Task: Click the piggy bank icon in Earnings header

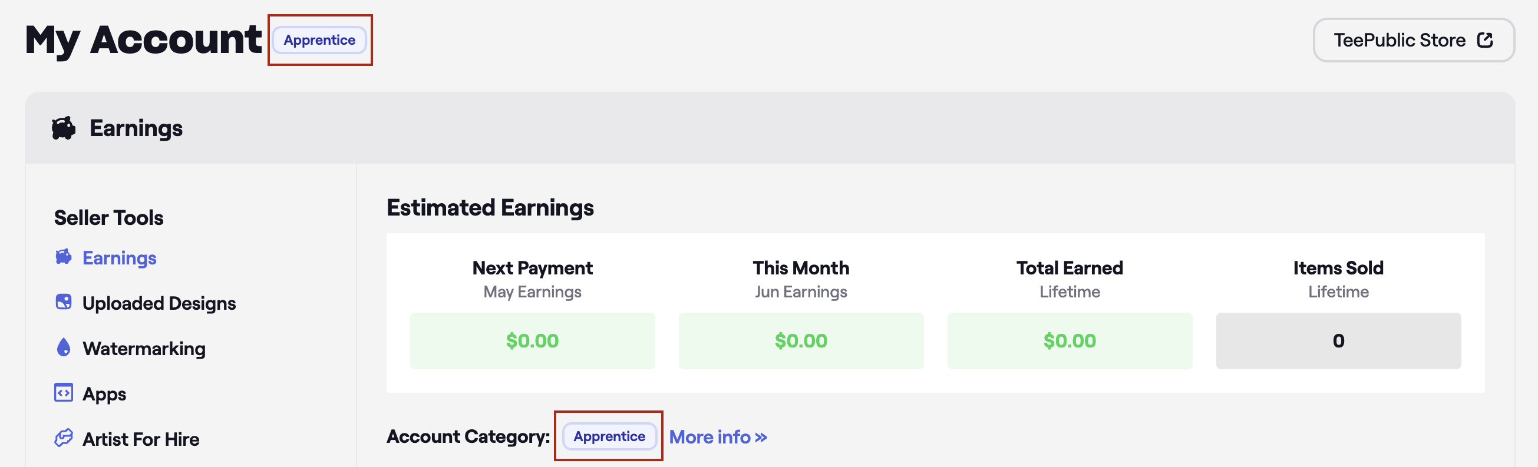Action: 63,128
